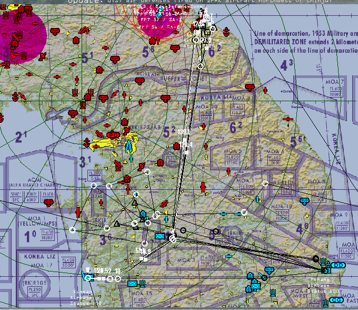Click the MOA 9 airspace label
The width and height of the screenshot is (358, 310).
pos(339,215)
